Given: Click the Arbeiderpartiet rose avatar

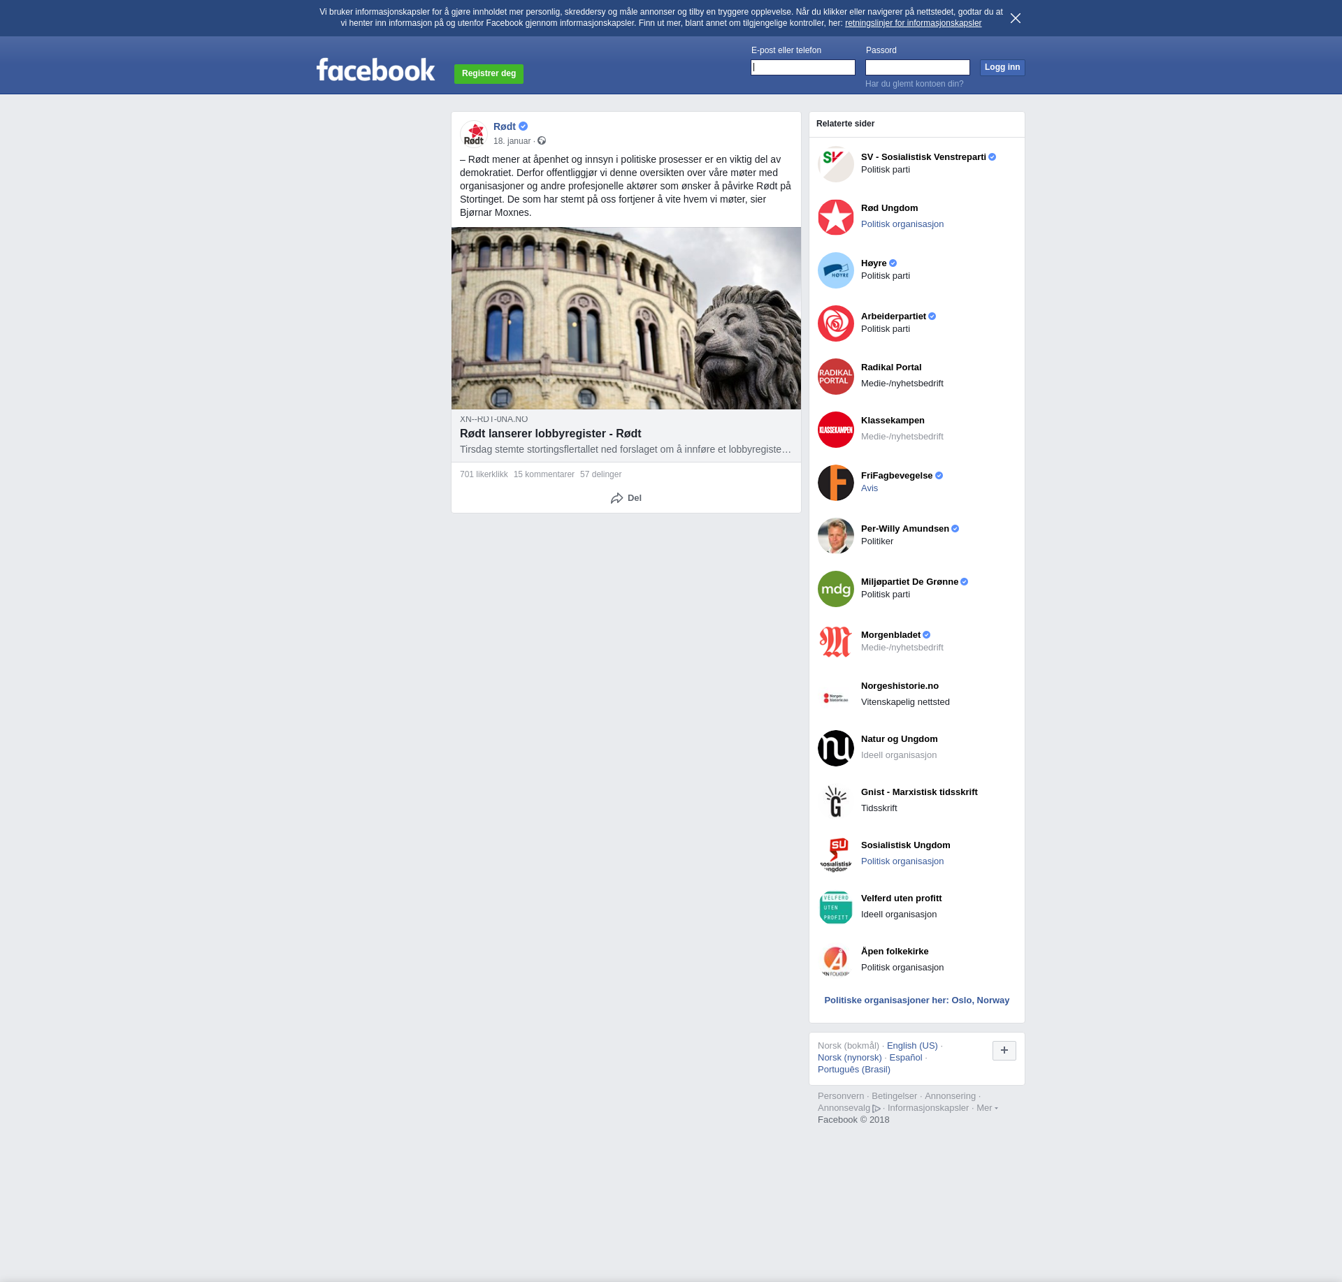Looking at the screenshot, I should [x=836, y=323].
